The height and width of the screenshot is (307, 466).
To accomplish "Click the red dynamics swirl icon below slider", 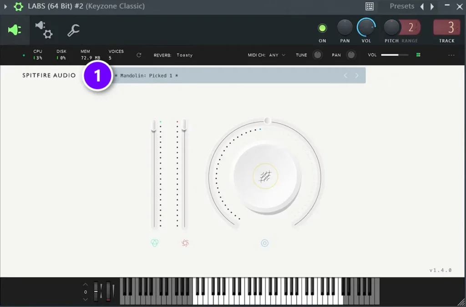I will point(185,243).
